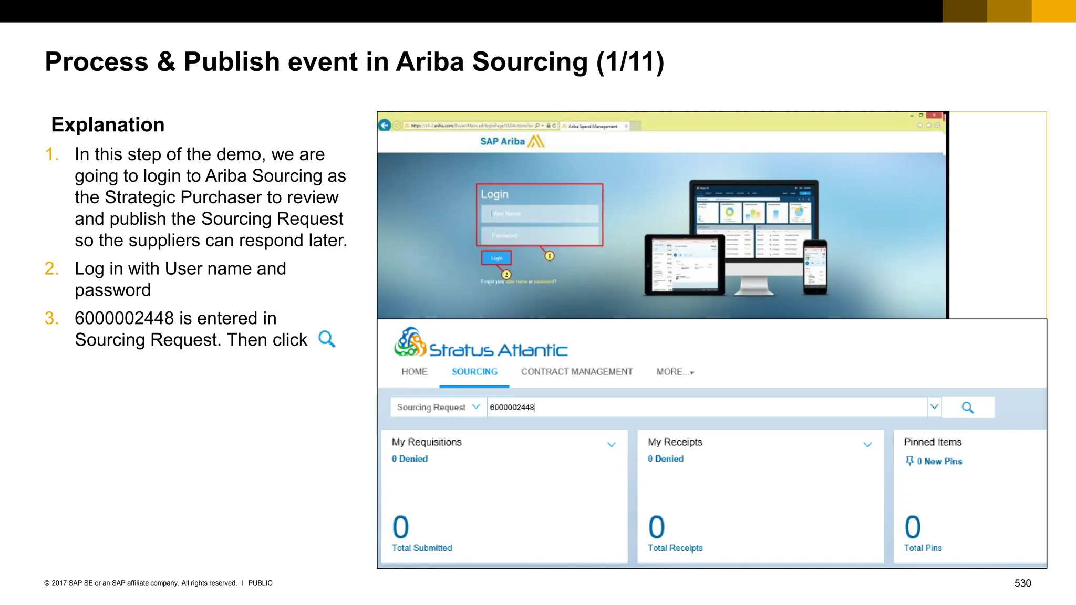Click the devices thumbnail on login page
This screenshot has height=605, width=1076.
pos(736,238)
